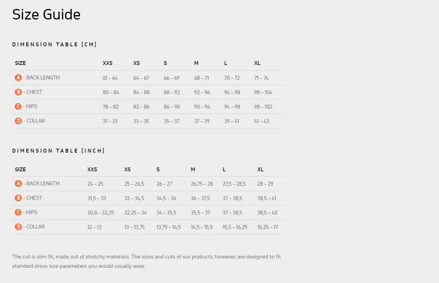Click orange C icon in CM table
439x283 pixels.
18,107
